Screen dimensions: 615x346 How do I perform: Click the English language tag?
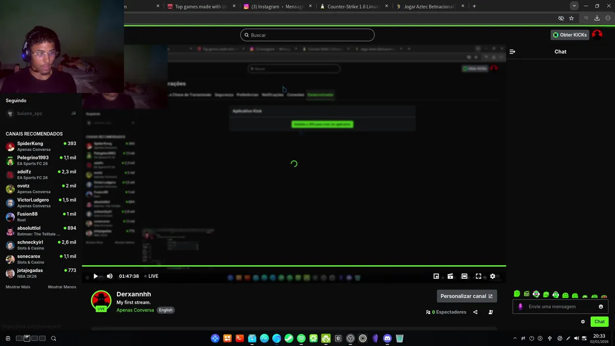click(x=166, y=310)
